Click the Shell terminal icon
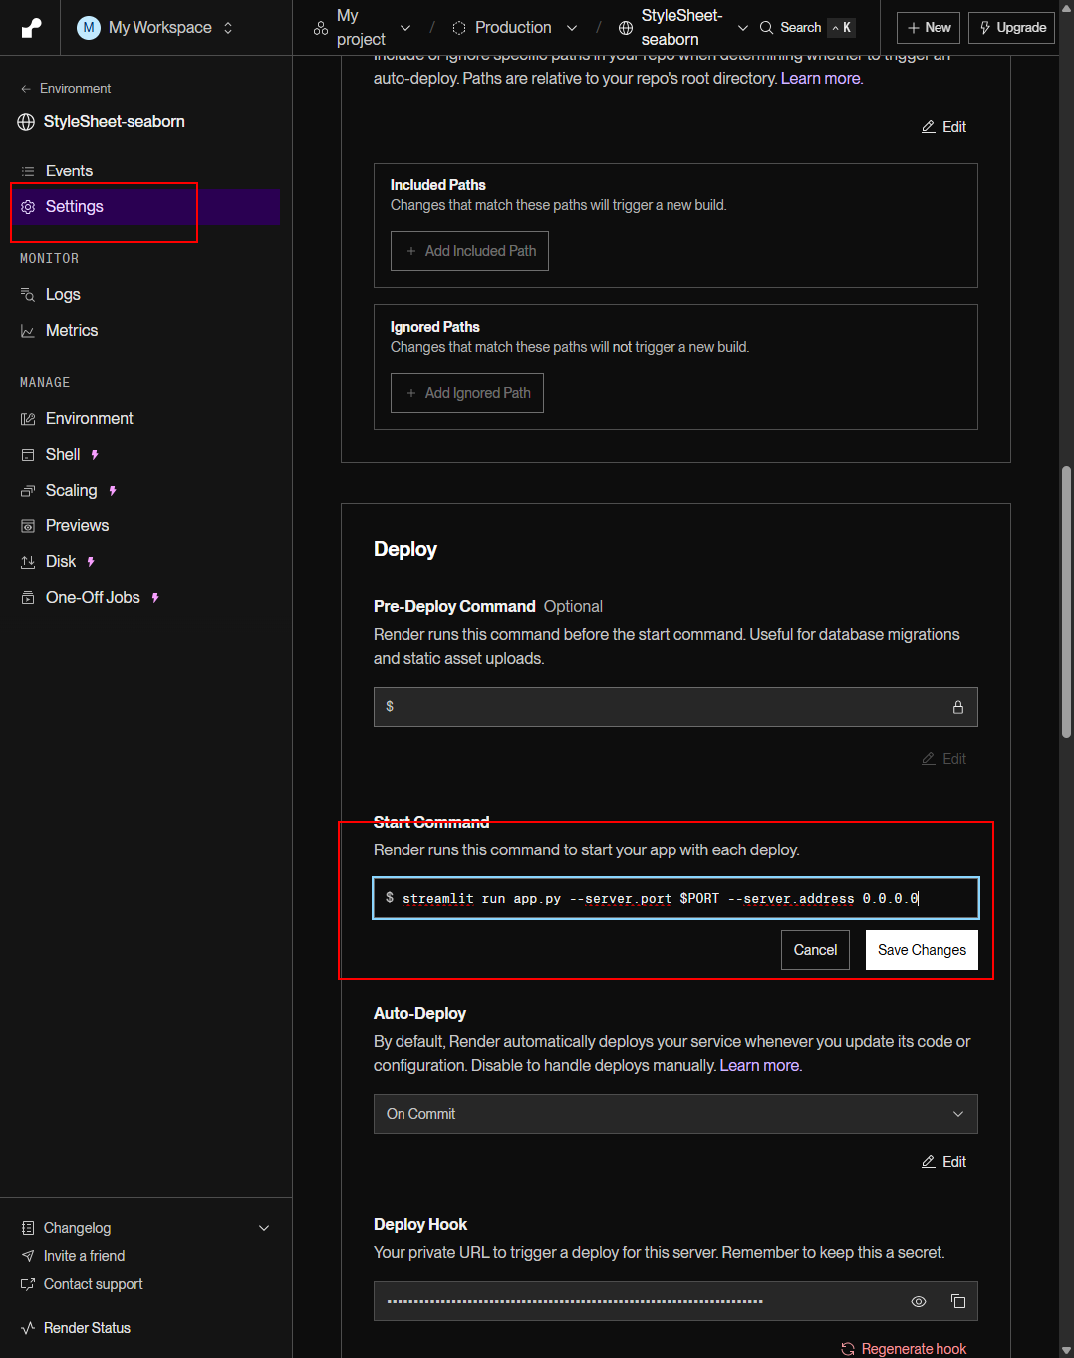1074x1358 pixels. click(28, 455)
